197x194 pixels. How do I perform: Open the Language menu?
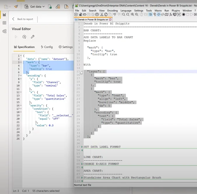tap(126, 11)
